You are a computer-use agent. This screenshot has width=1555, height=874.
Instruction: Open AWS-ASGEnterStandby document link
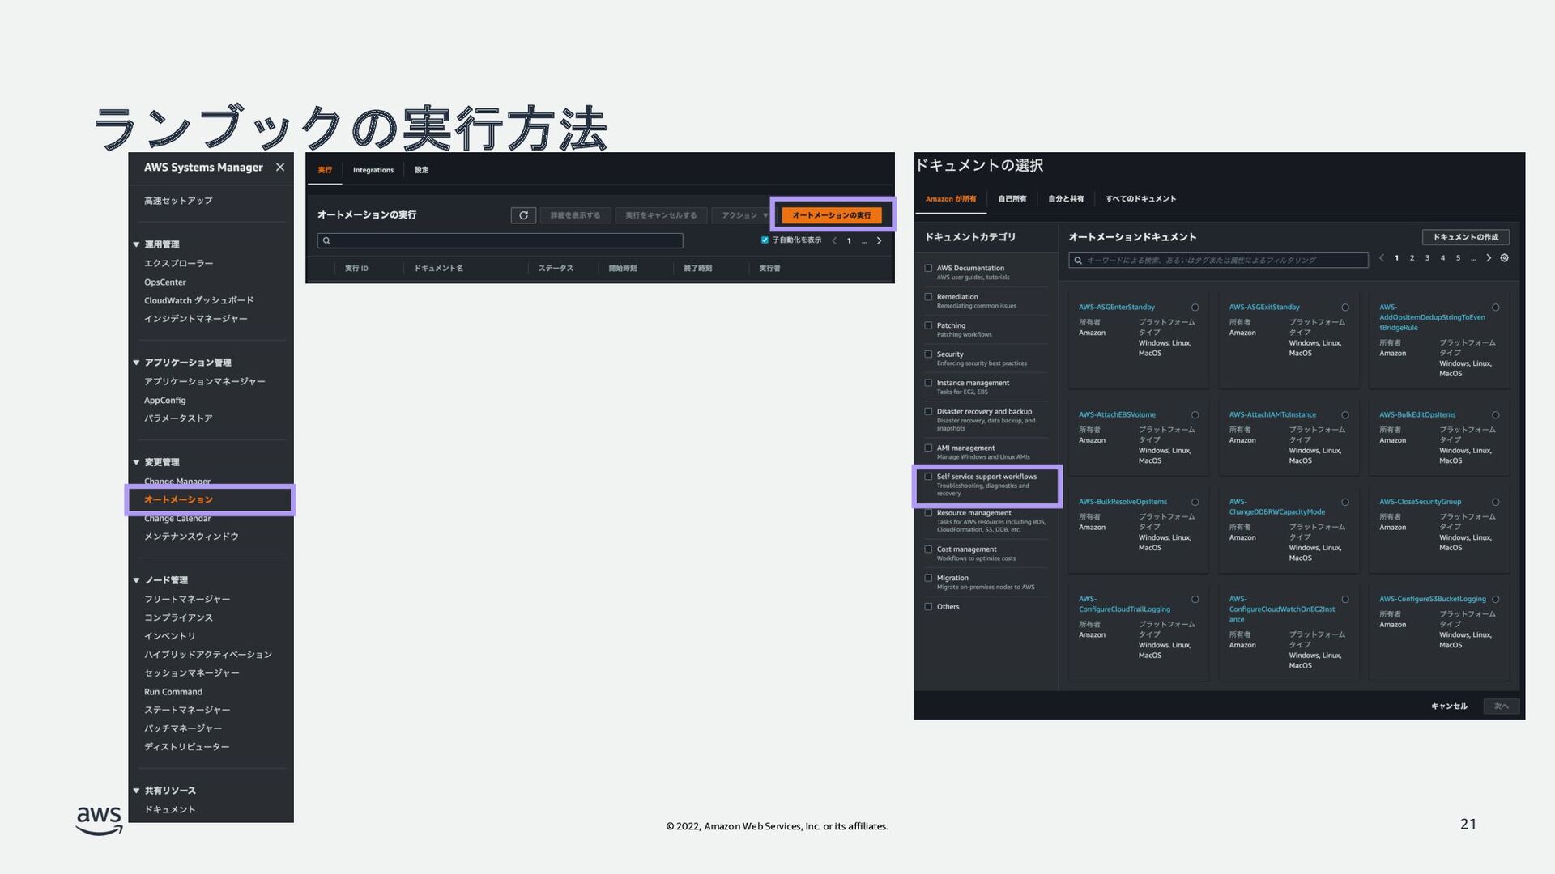pyautogui.click(x=1117, y=308)
